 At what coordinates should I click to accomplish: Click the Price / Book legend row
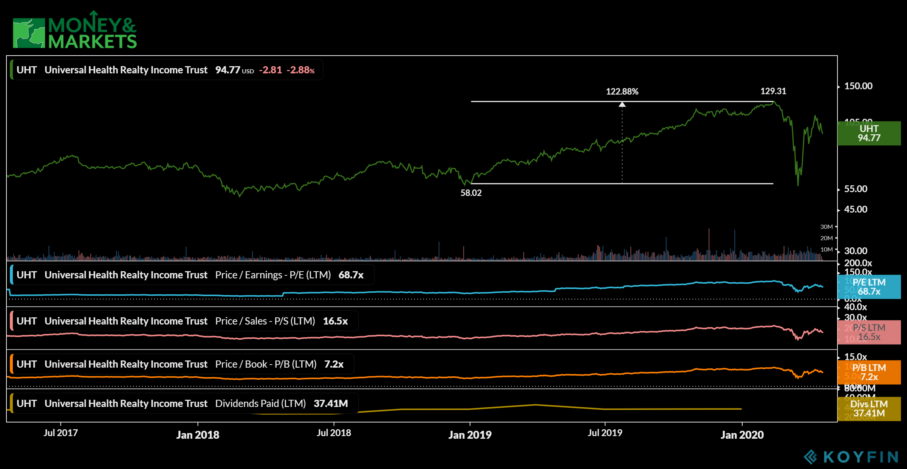[x=182, y=364]
